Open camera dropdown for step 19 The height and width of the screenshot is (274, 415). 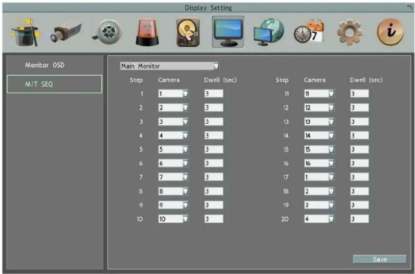tap(319, 205)
